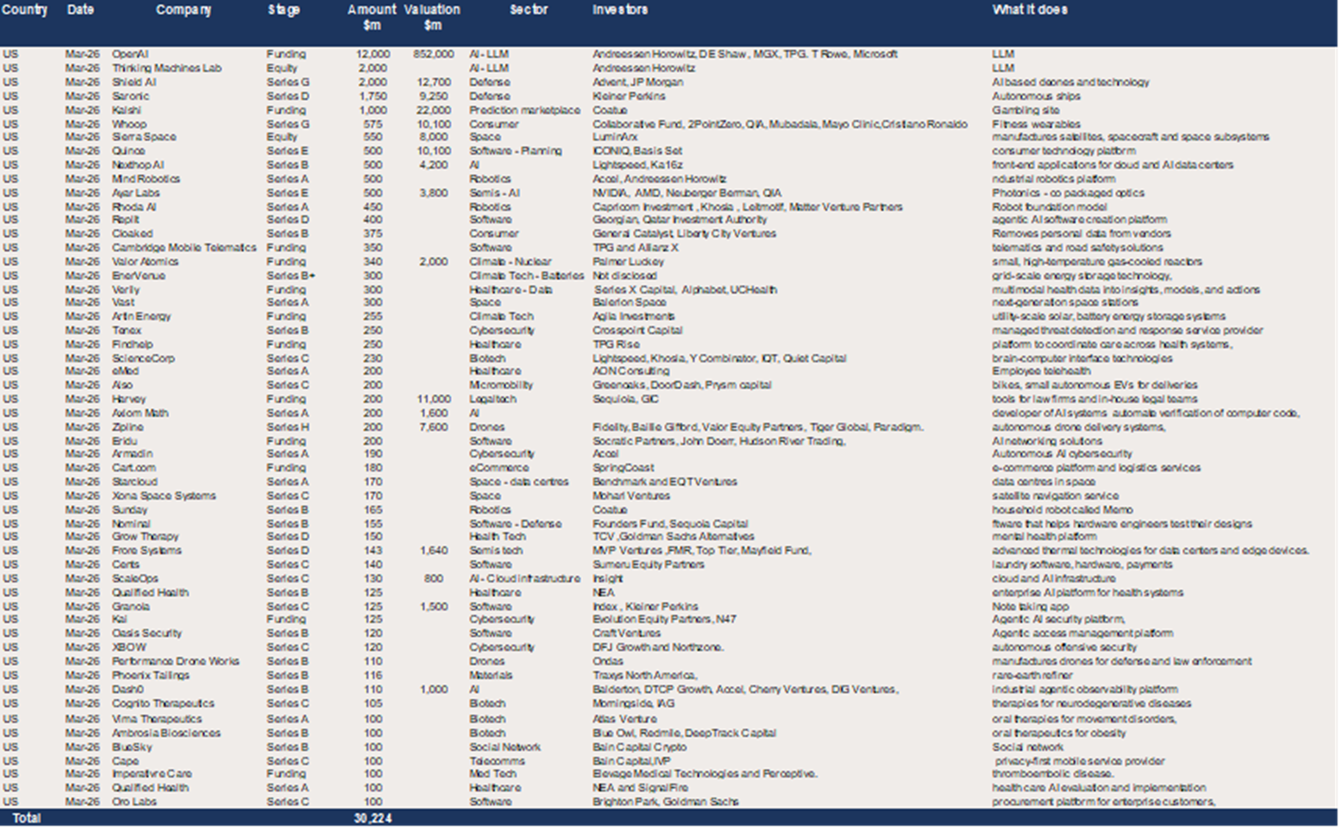Select the Cambridge Mobile Telematics cell
The height and width of the screenshot is (827, 1339).
tap(184, 248)
